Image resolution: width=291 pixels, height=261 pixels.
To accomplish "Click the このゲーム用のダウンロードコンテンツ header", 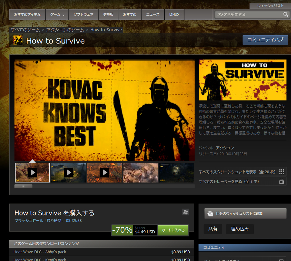I will 102,243.
